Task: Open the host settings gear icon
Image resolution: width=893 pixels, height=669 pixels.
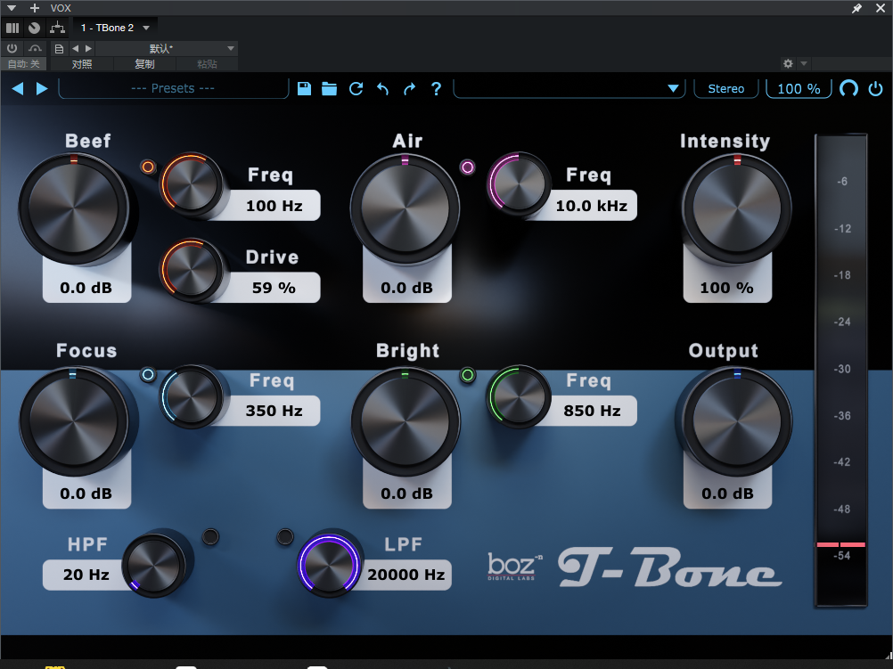Action: pyautogui.click(x=788, y=64)
